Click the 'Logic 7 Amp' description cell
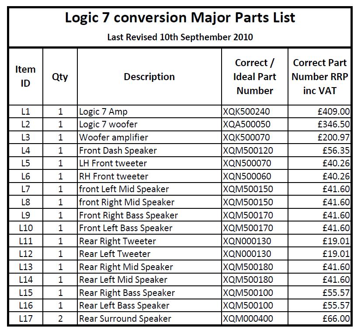The width and height of the screenshot is (361, 334). pos(149,112)
